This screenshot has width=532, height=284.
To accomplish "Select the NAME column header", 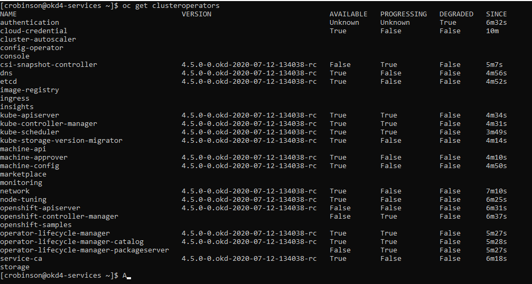I will coord(8,14).
